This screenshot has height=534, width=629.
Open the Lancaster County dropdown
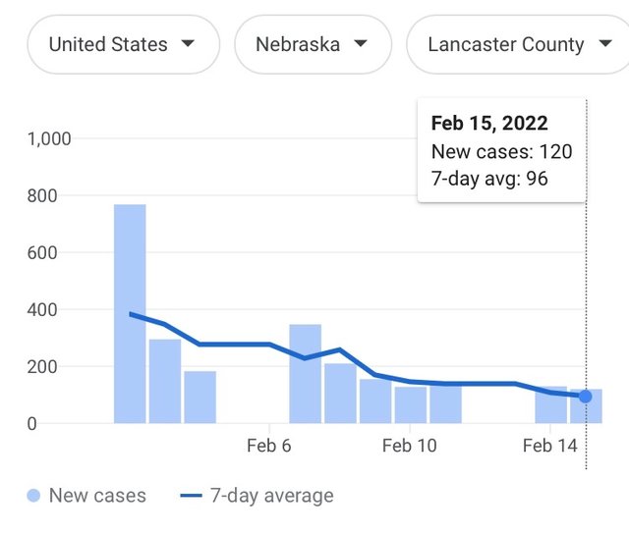click(x=518, y=44)
